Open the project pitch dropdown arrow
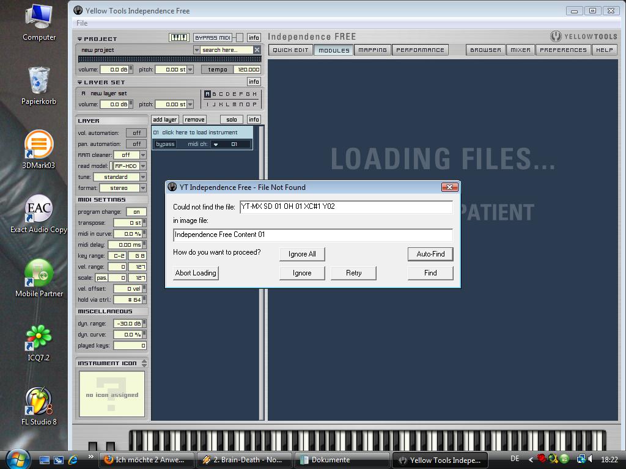The width and height of the screenshot is (626, 469). [191, 70]
